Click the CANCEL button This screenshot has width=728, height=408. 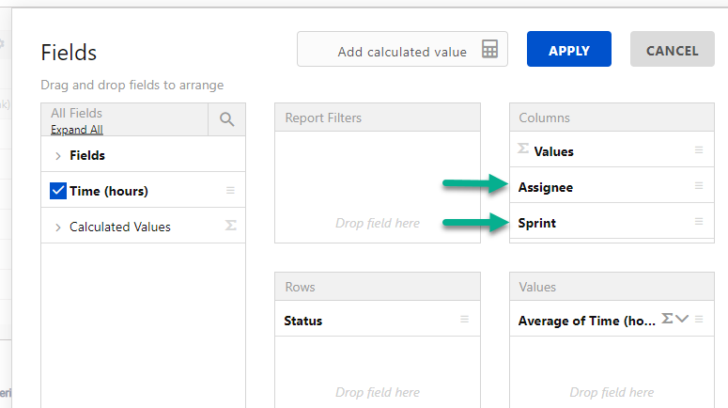[672, 49]
